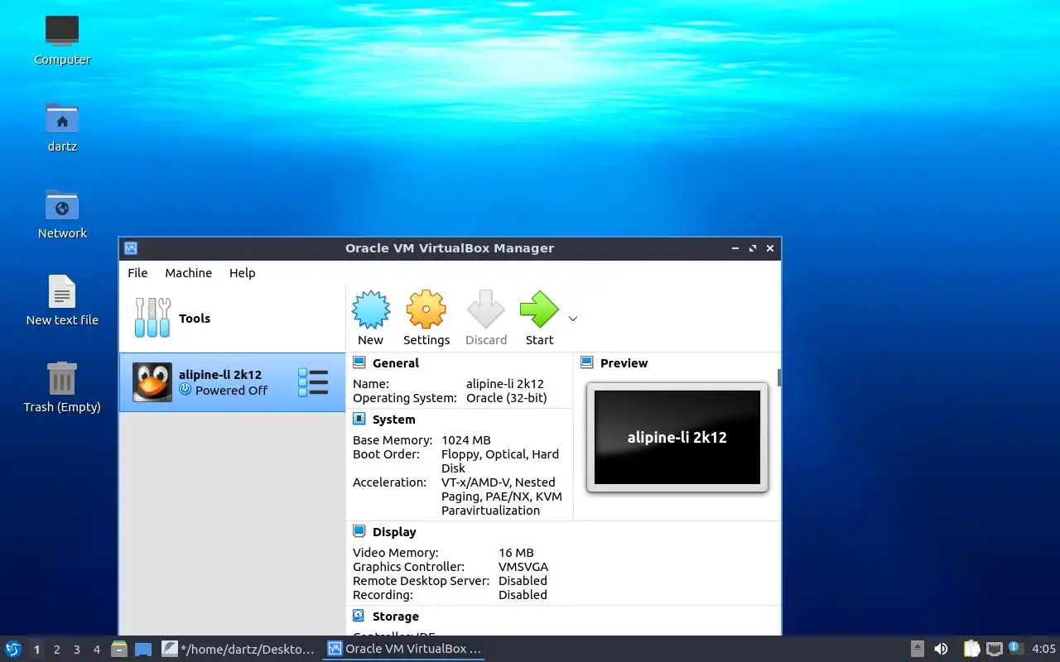The width and height of the screenshot is (1060, 662).
Task: Switch to workspace 1
Action: pyautogui.click(x=36, y=650)
